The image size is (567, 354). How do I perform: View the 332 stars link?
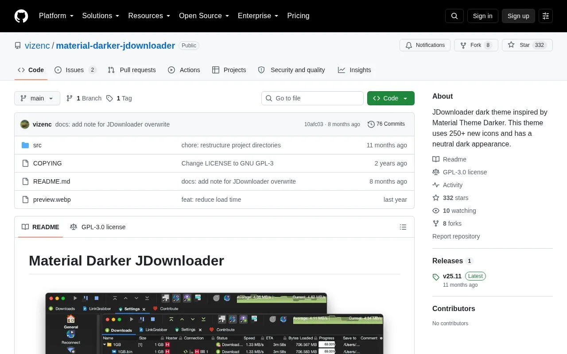coord(450,198)
